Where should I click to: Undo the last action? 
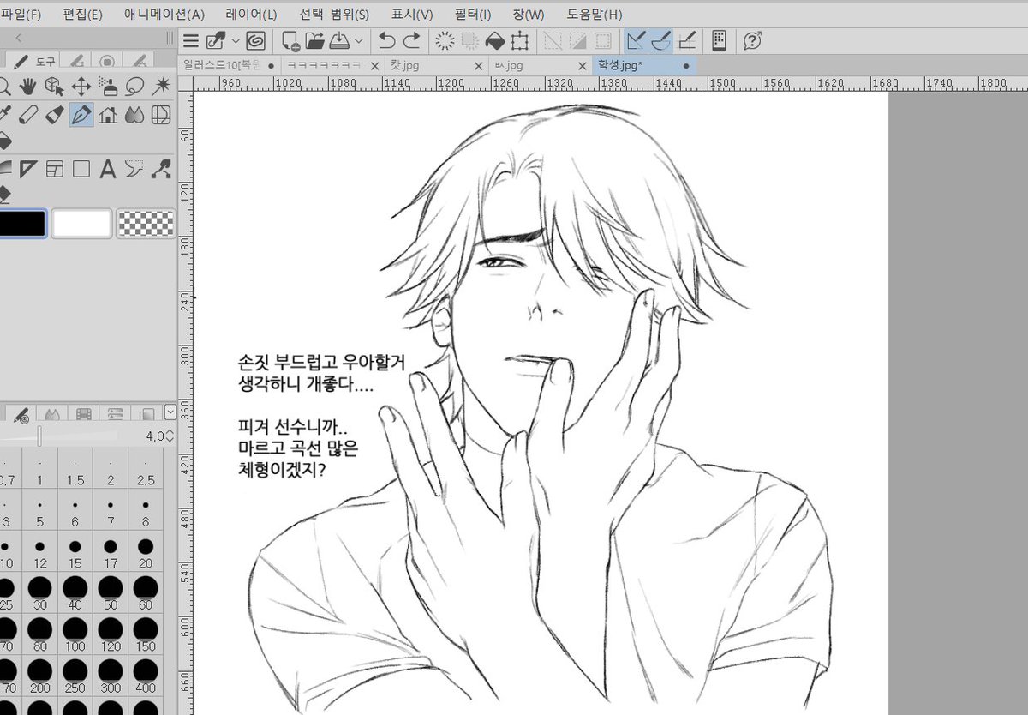click(x=387, y=40)
